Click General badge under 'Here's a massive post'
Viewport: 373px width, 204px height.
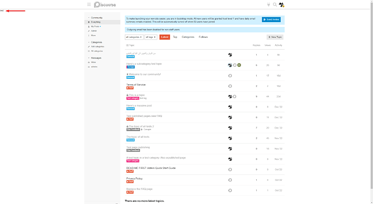pyautogui.click(x=130, y=109)
